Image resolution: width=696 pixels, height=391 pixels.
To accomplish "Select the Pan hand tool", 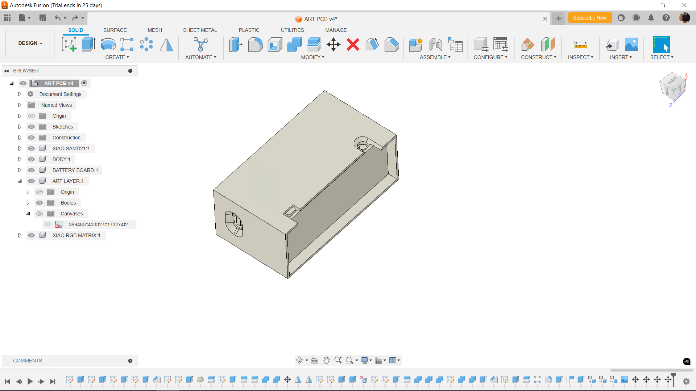I will point(326,360).
